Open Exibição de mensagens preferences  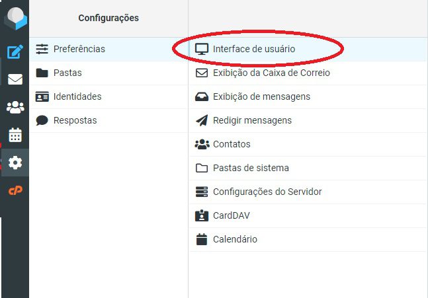[x=308, y=96]
